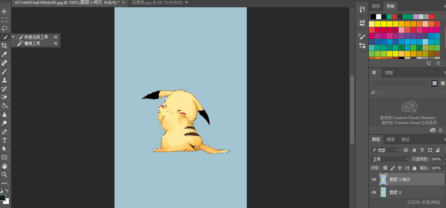Screen dimensions: 446x208
Task: Toggle adjustment layer filter
Action: click(414, 150)
